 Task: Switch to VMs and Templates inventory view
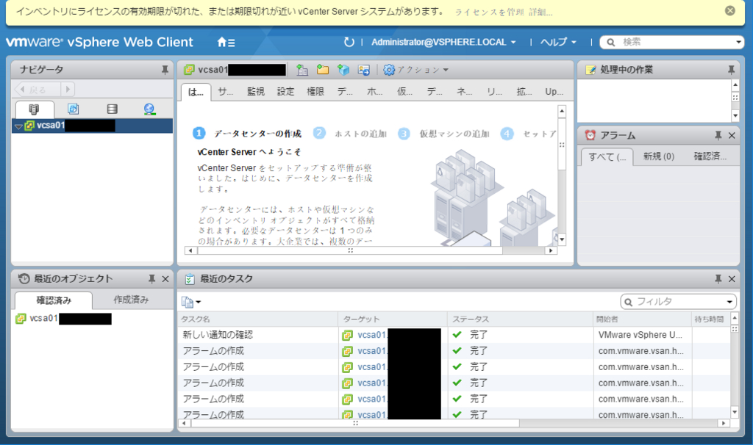click(x=73, y=109)
